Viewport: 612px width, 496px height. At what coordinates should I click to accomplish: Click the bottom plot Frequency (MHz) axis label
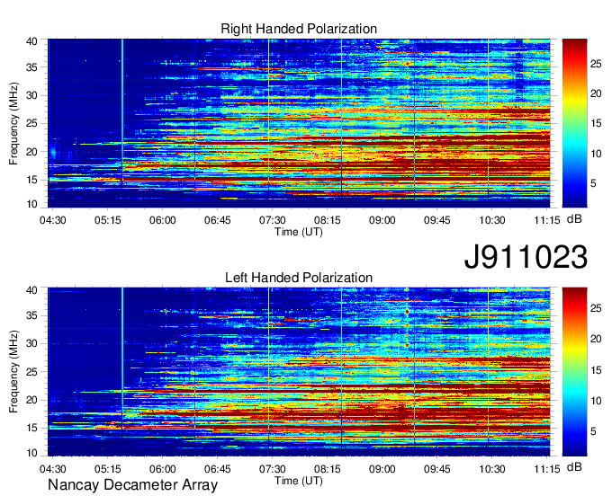click(13, 372)
